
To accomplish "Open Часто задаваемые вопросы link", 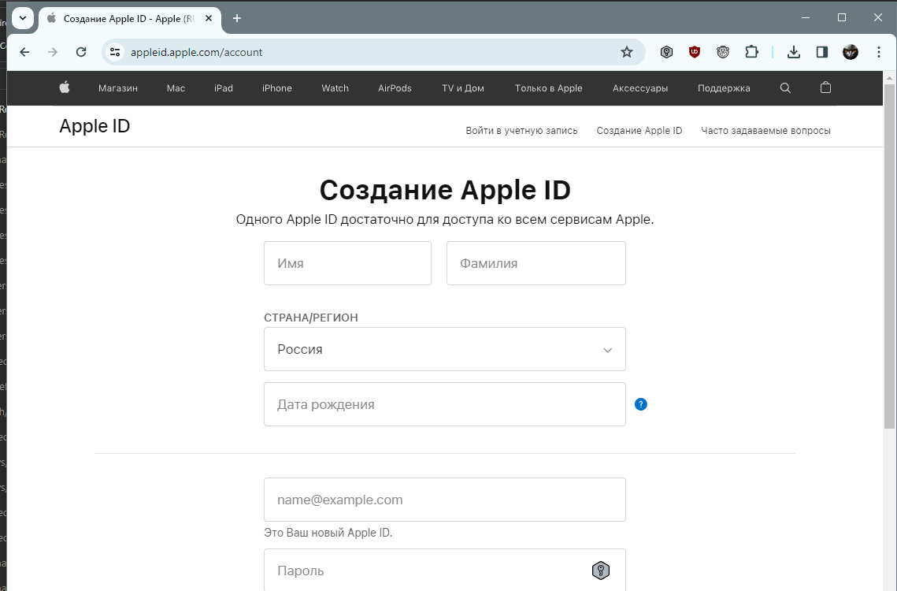I will point(765,131).
